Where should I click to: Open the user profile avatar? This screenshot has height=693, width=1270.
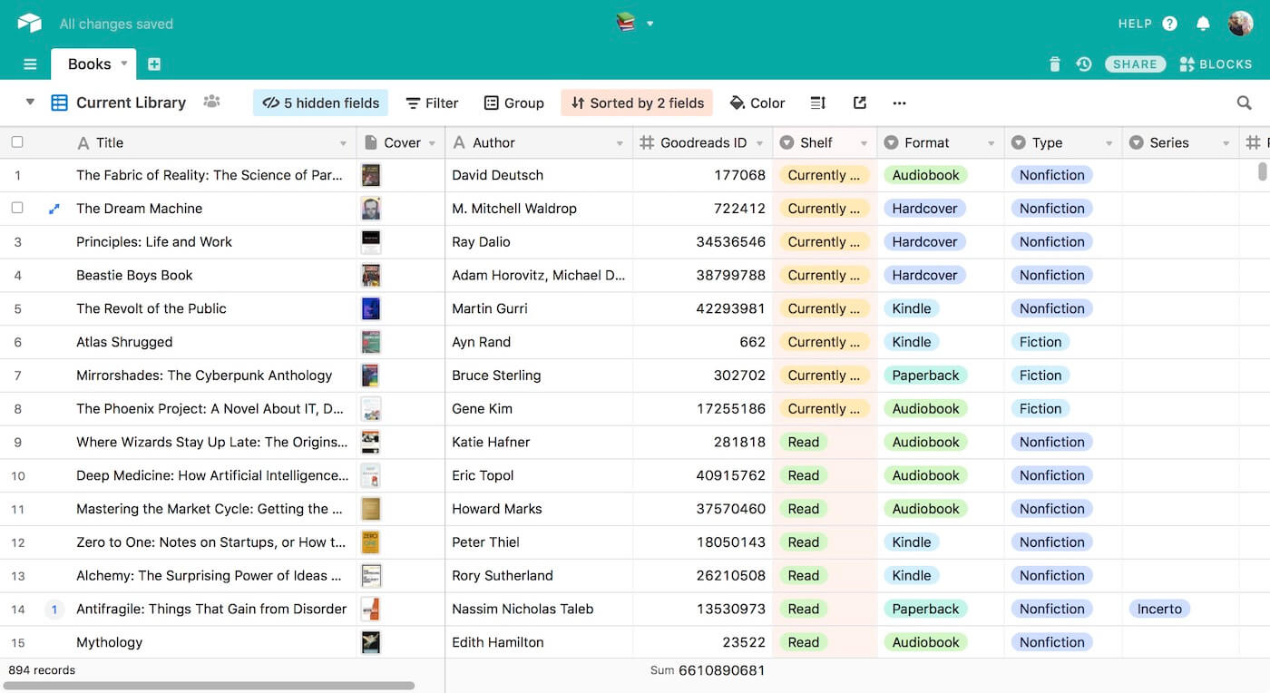[x=1240, y=24]
